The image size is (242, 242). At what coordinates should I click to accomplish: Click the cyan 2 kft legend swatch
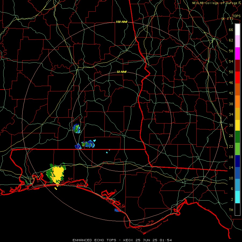pyautogui.click(x=237, y=197)
